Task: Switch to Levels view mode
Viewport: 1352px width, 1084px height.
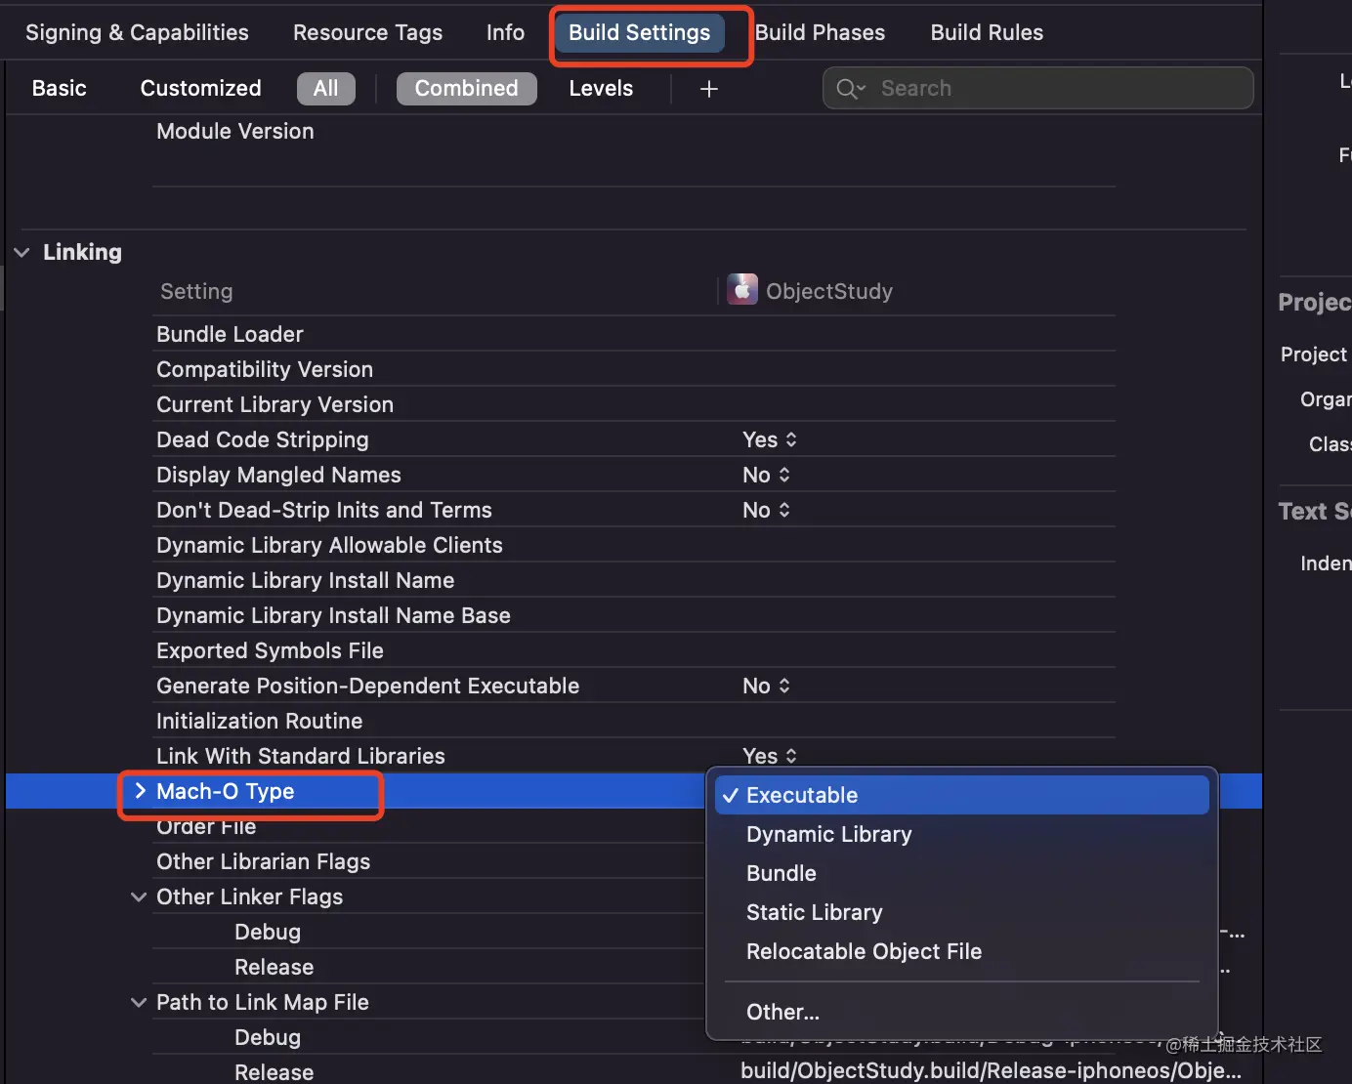Action: click(601, 88)
